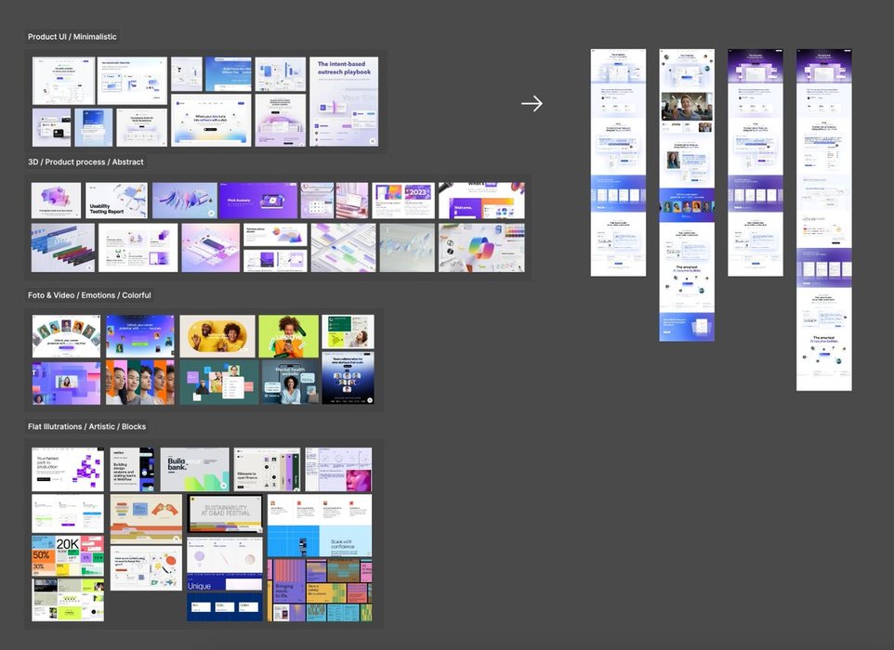Viewport: 894px width, 650px height.
Task: Select the first landing page mockup with white header
Action: [x=618, y=162]
